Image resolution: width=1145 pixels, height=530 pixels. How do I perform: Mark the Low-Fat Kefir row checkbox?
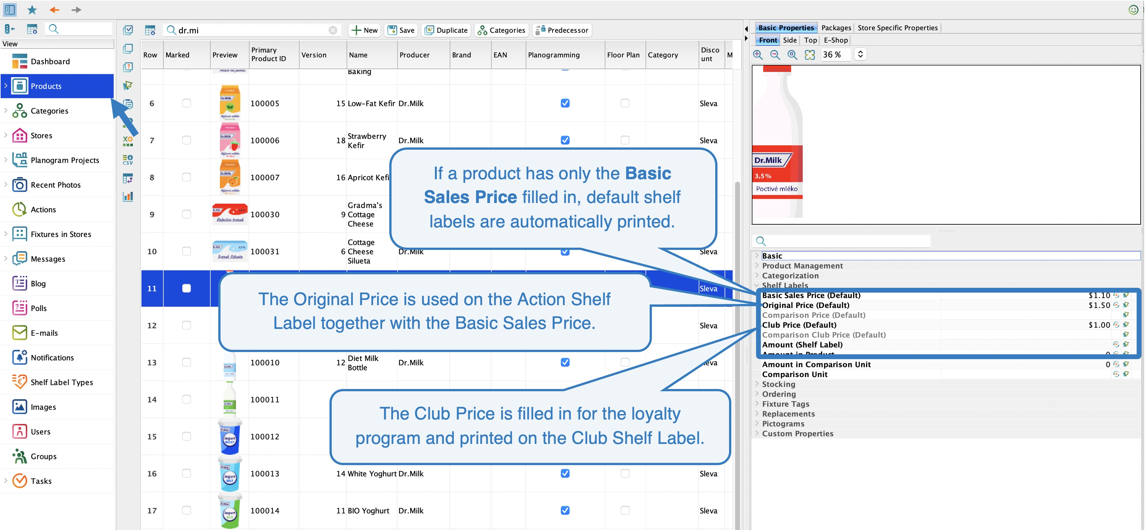click(187, 103)
